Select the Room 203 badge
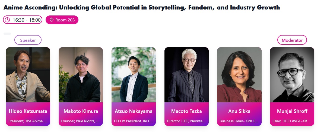The image size is (330, 134). pos(62,20)
